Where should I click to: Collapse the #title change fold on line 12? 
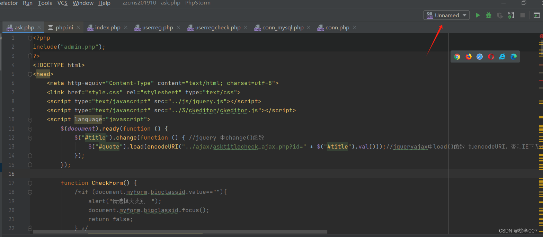click(x=30, y=138)
